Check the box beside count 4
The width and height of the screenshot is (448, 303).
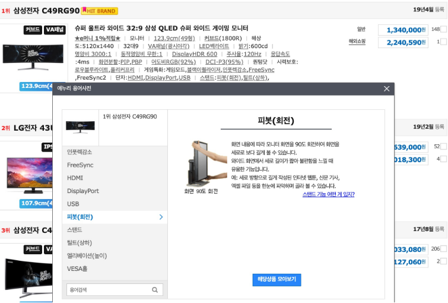(x=443, y=159)
